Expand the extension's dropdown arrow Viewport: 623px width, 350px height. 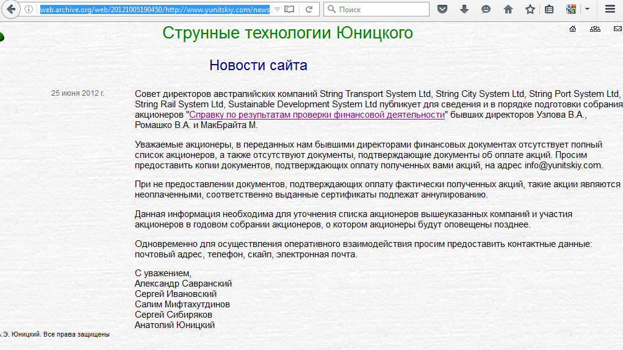[587, 10]
